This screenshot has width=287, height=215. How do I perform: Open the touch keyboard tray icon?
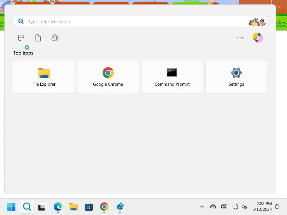click(x=224, y=207)
